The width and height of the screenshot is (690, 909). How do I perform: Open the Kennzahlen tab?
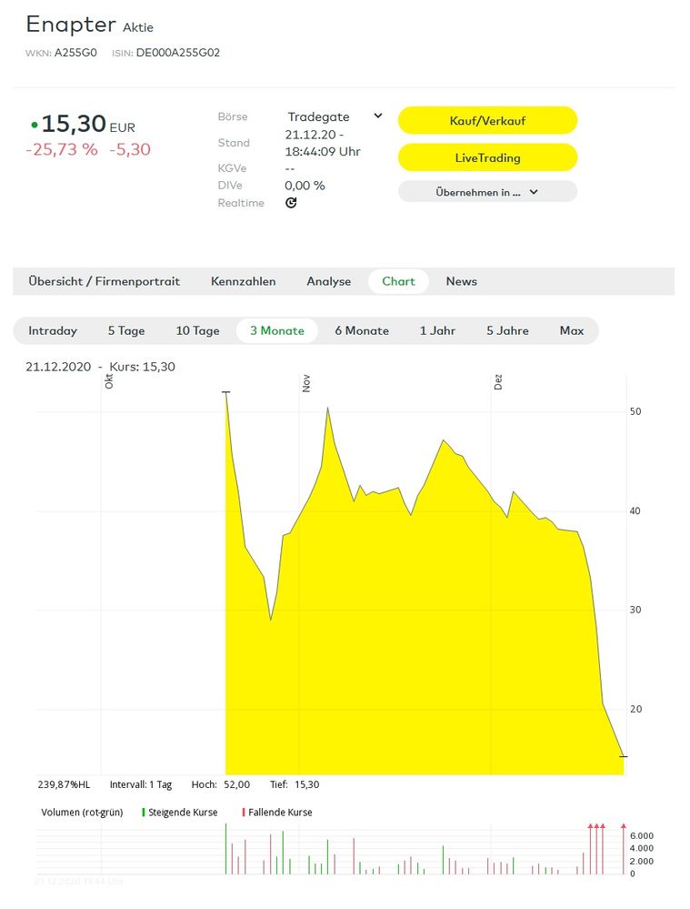click(x=244, y=281)
